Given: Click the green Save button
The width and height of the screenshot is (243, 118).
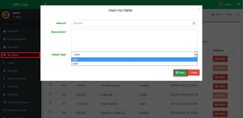Looking at the screenshot, I should (180, 72).
